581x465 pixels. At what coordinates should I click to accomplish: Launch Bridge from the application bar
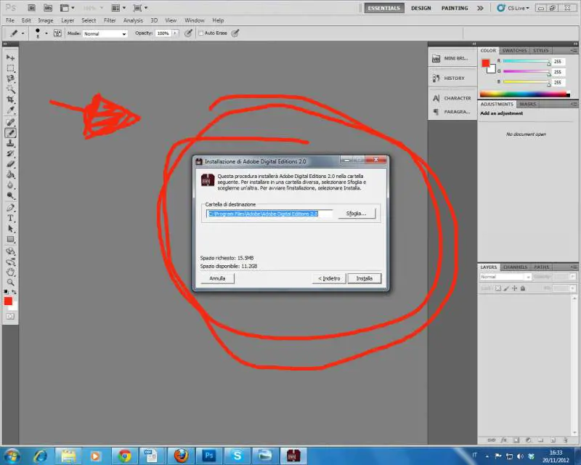click(32, 8)
